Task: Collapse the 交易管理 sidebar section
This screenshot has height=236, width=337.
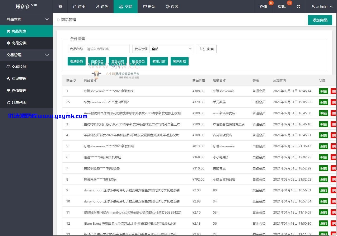Action: 26,55
